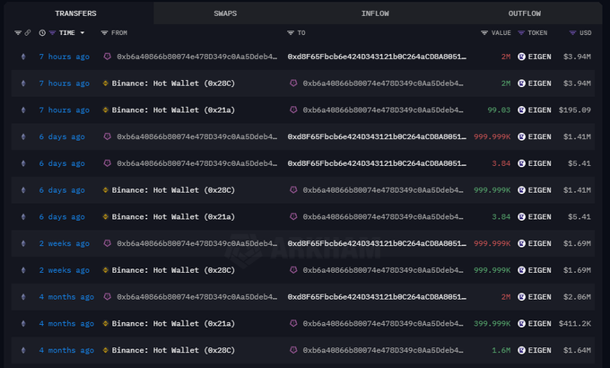
Task: Click the clock icon next to Time header
Action: 41,33
